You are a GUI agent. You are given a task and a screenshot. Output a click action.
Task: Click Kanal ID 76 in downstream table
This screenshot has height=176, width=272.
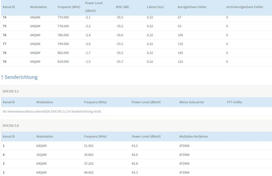[x=5, y=35]
